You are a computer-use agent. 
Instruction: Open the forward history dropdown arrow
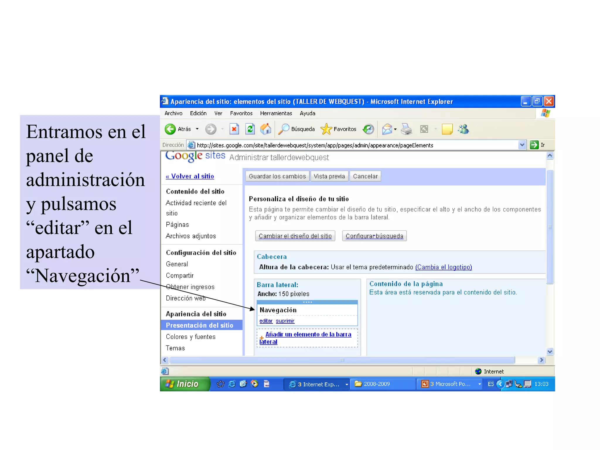222,129
